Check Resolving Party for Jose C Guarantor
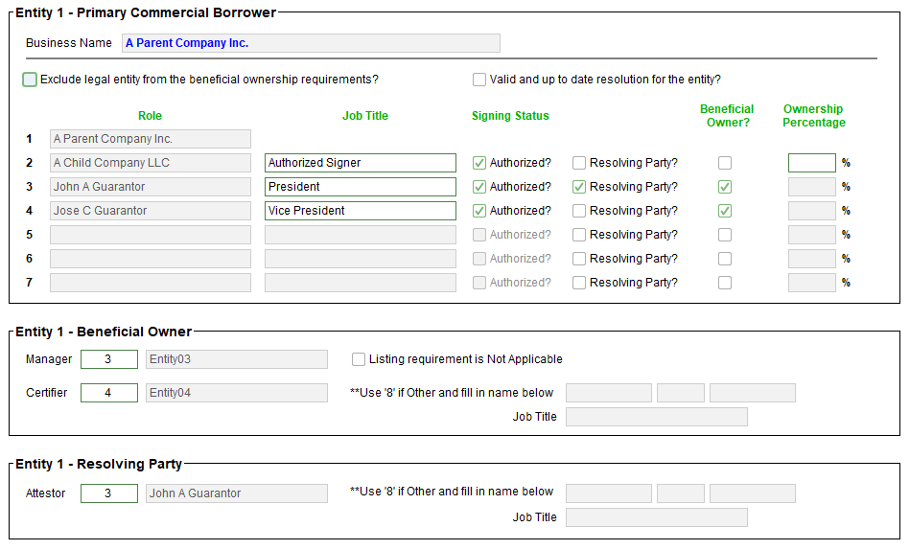Image resolution: width=910 pixels, height=550 pixels. [579, 211]
